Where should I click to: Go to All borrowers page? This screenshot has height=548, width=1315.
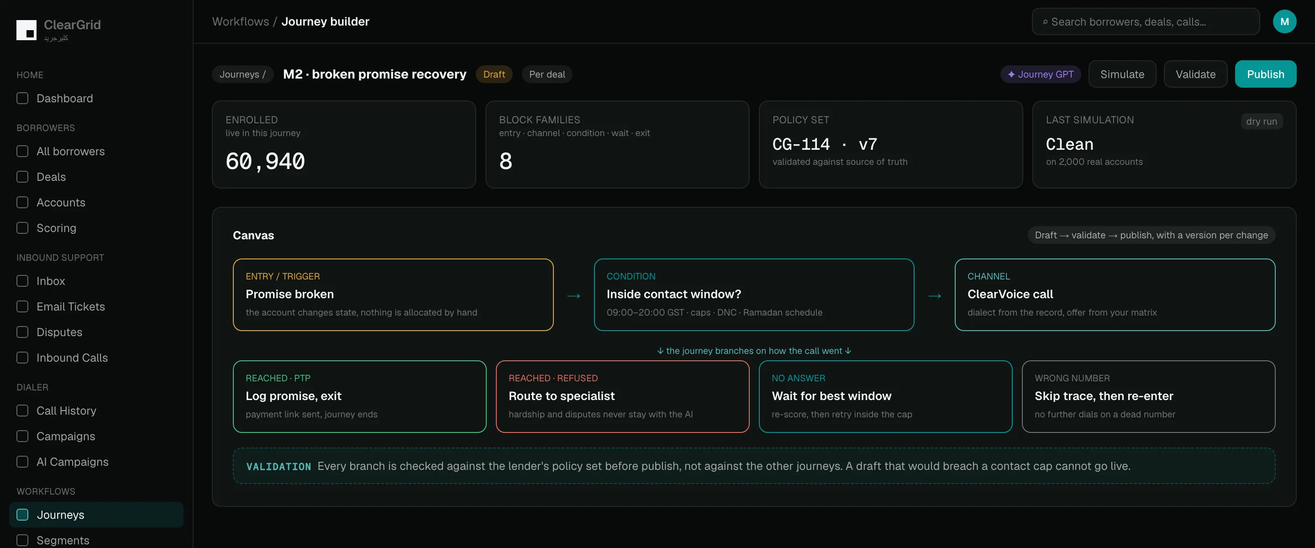coord(96,151)
